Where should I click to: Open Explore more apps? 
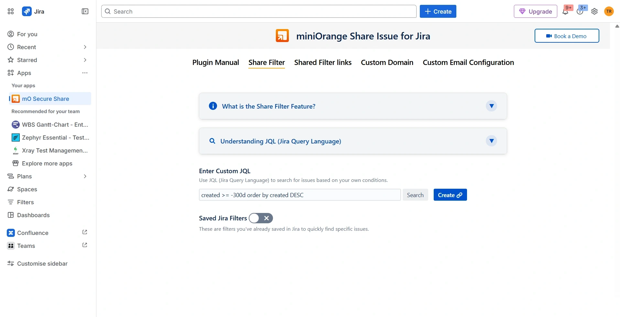(50, 164)
